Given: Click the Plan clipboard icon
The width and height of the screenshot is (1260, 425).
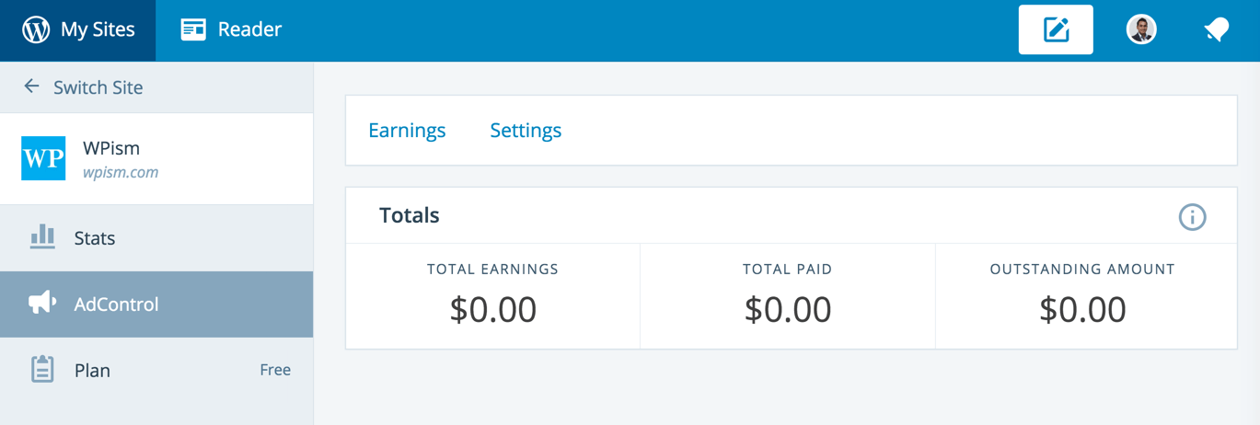Looking at the screenshot, I should tap(42, 369).
